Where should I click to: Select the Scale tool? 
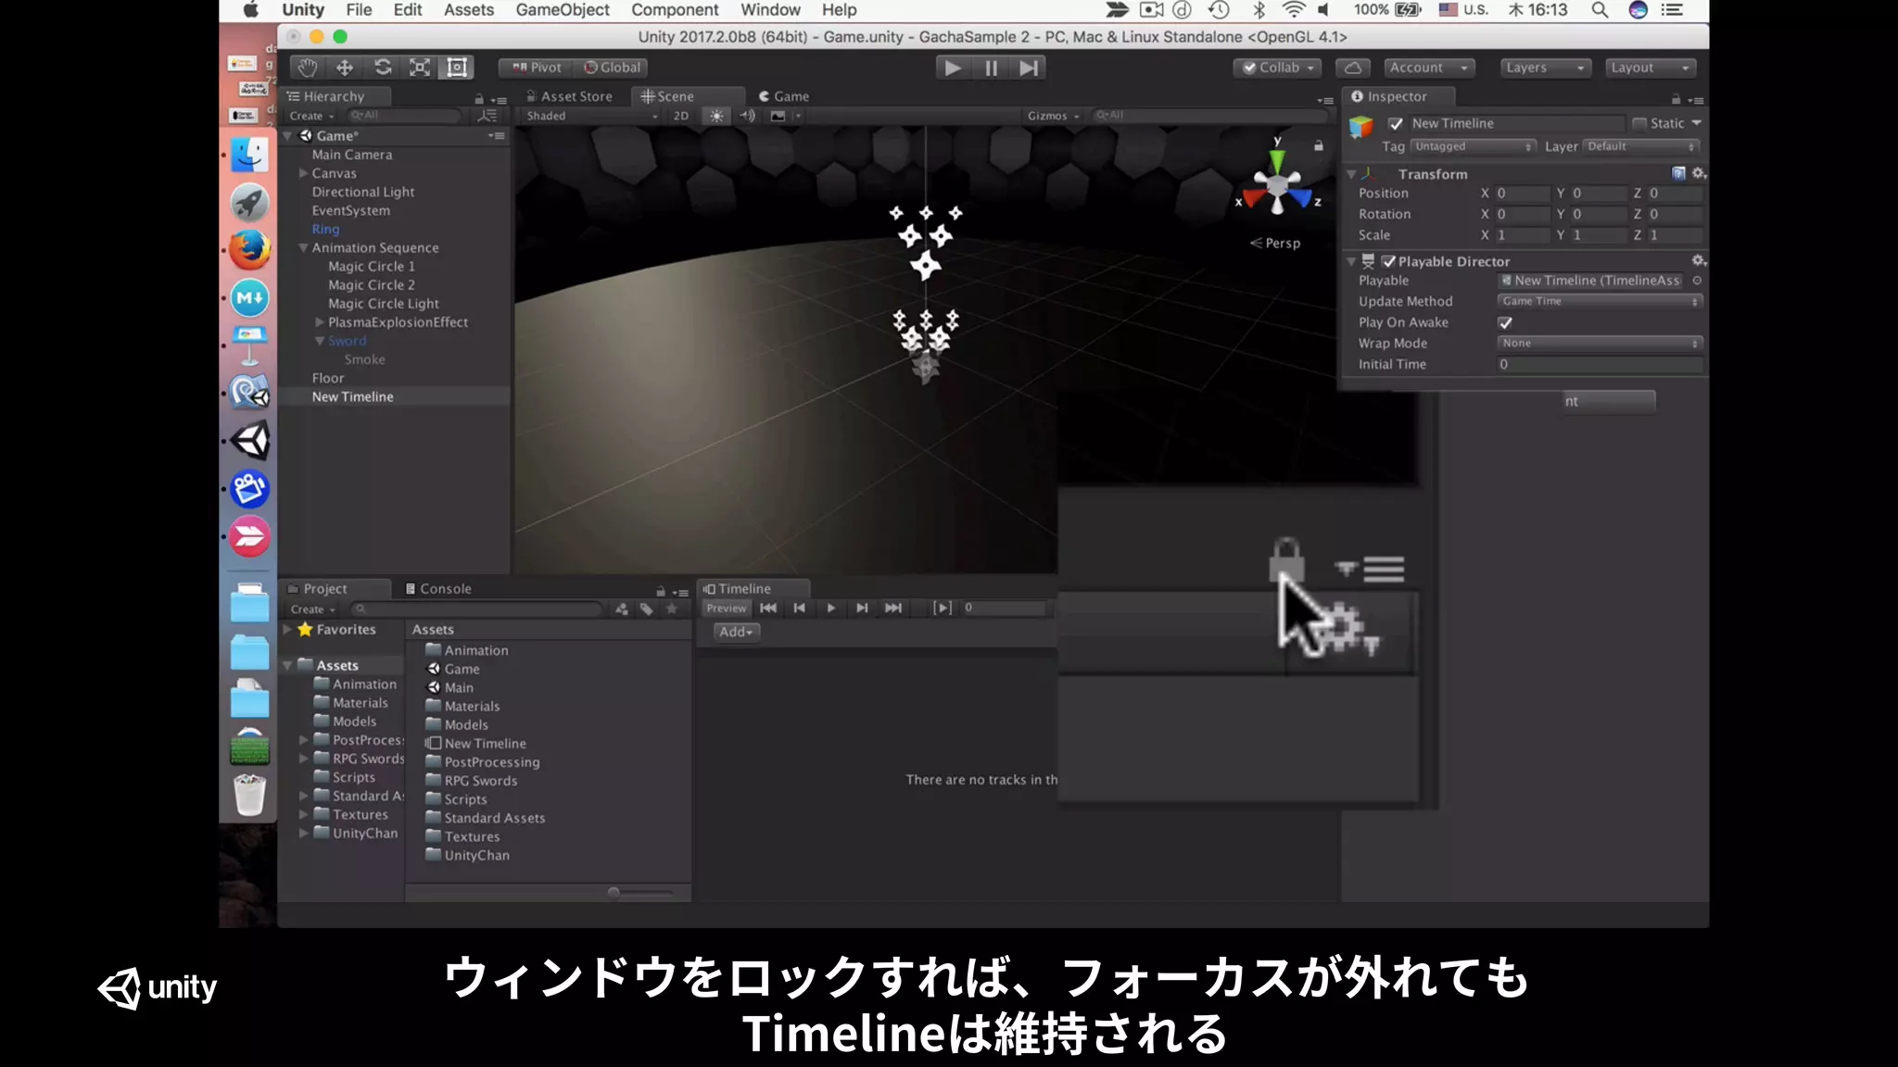click(x=420, y=68)
